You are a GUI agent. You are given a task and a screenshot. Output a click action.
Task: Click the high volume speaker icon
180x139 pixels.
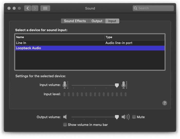click(125, 117)
